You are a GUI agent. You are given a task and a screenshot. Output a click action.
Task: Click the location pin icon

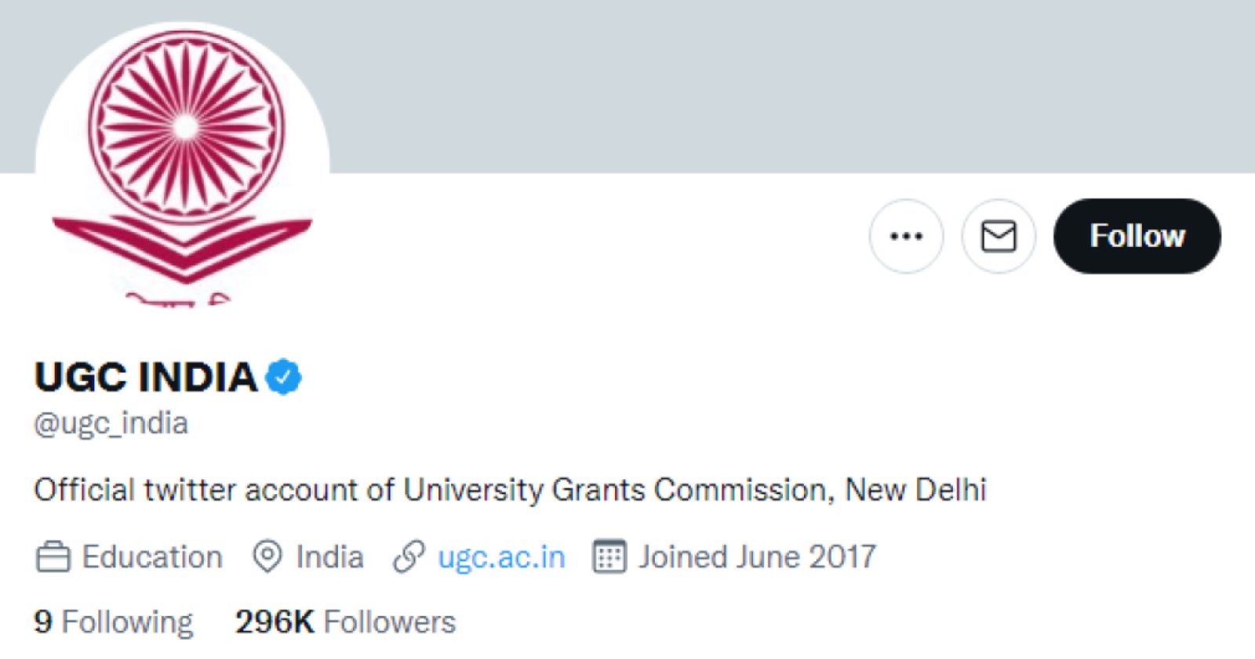point(267,557)
